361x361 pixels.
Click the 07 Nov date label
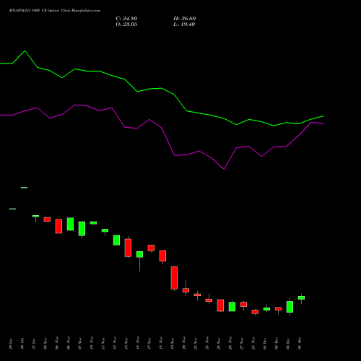click(80, 344)
